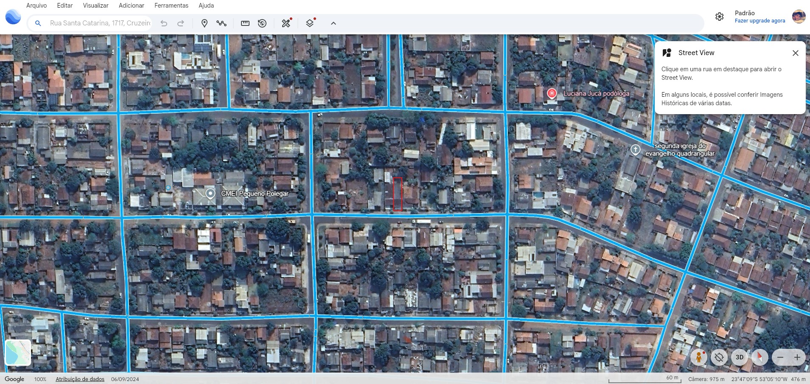Click the Câmera: 975 m altitude text
The image size is (810, 384).
706,379
